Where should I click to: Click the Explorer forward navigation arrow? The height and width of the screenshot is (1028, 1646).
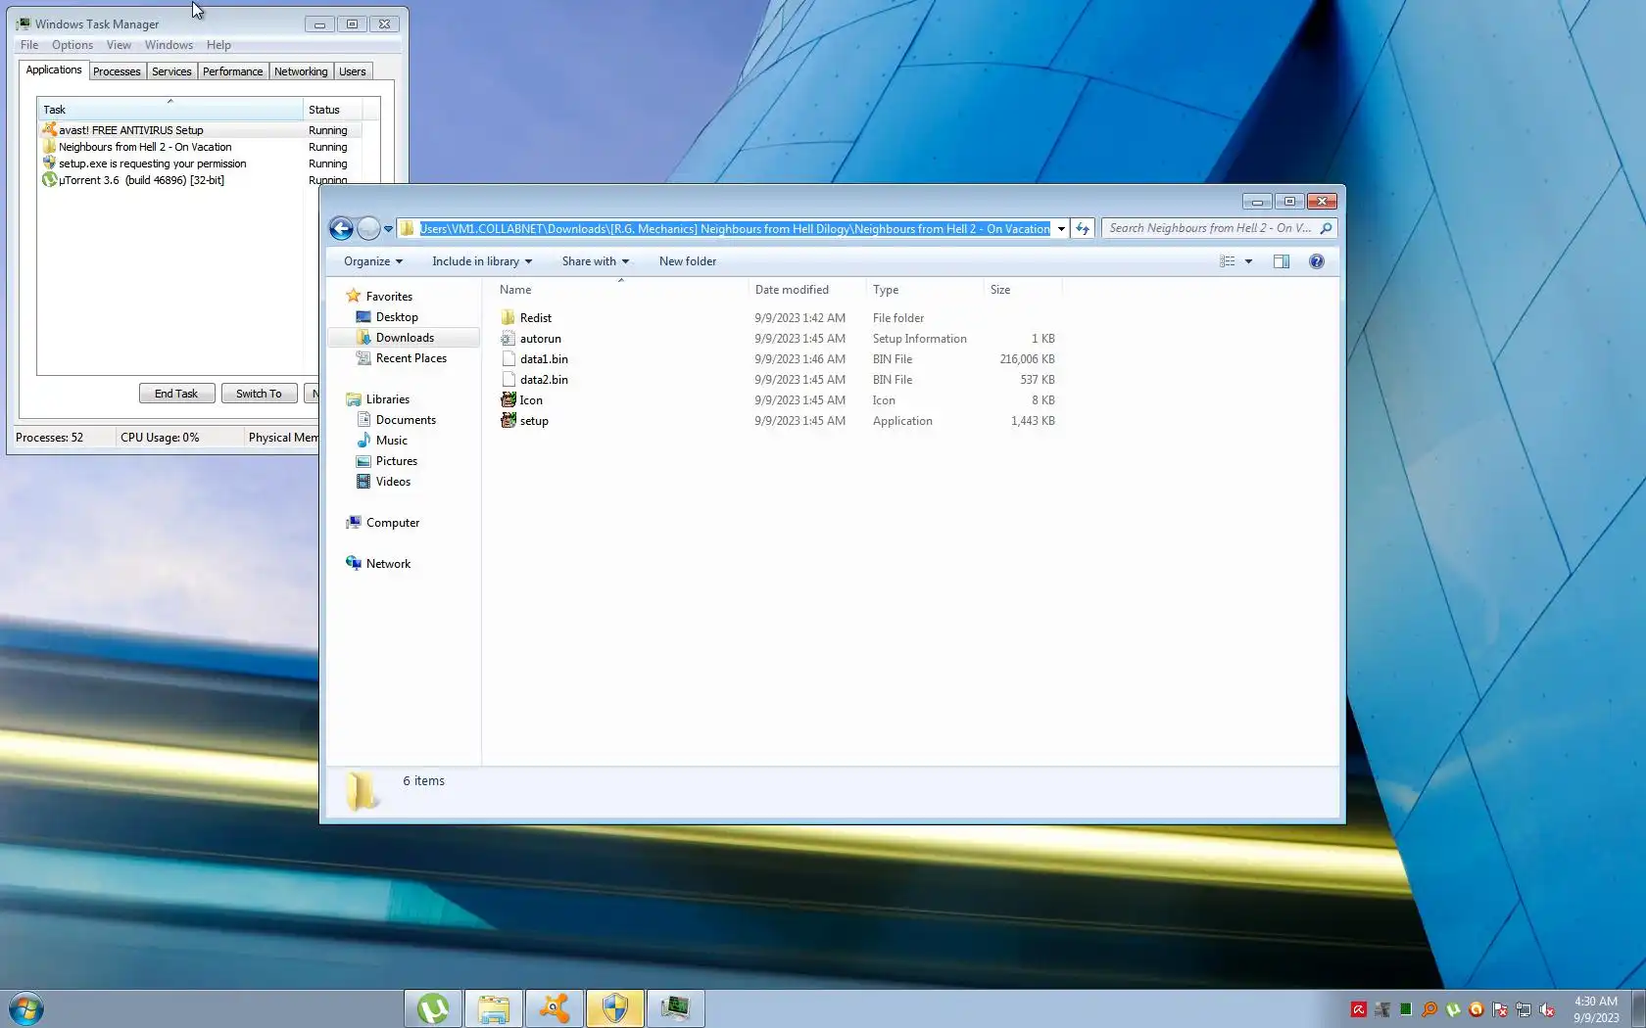tap(368, 229)
